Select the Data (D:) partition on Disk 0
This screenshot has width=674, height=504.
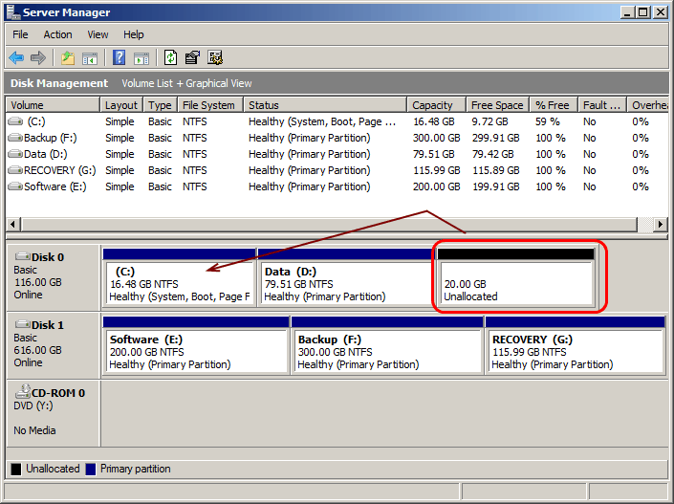(344, 284)
